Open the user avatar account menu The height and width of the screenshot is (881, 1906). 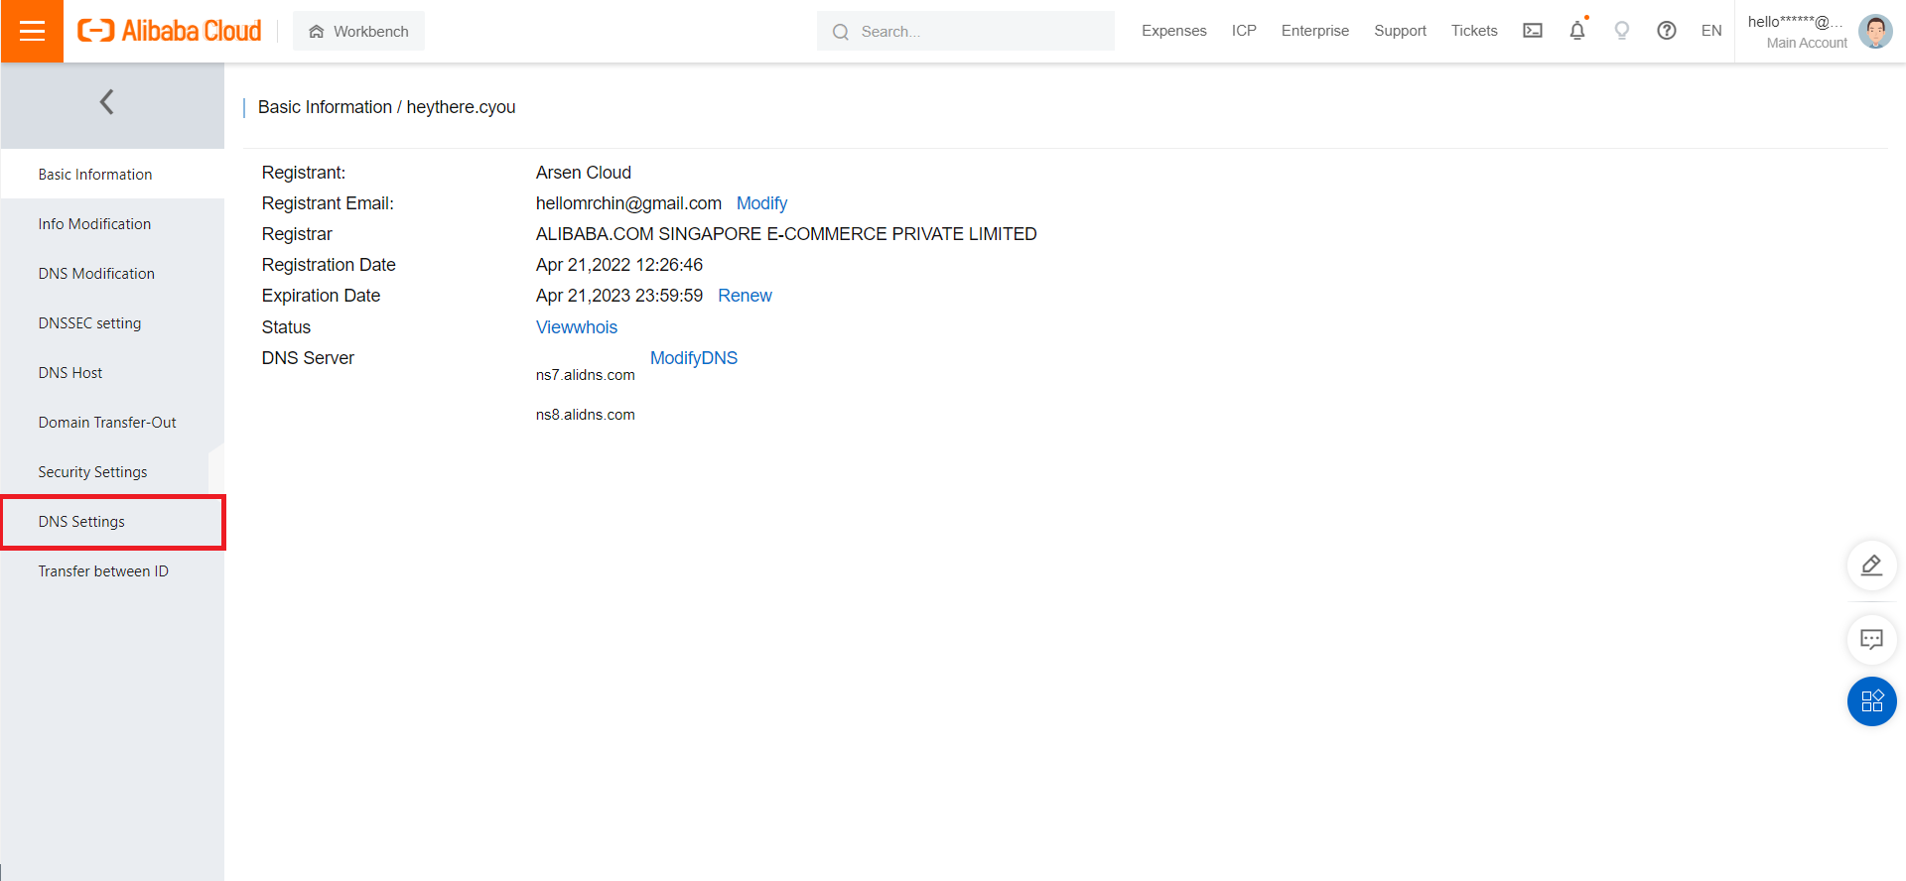coord(1875,31)
